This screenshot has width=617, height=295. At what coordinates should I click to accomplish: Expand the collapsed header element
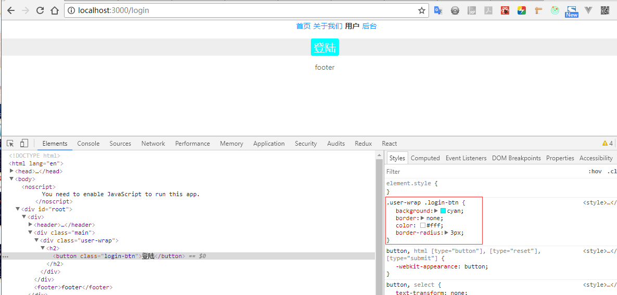pos(31,225)
